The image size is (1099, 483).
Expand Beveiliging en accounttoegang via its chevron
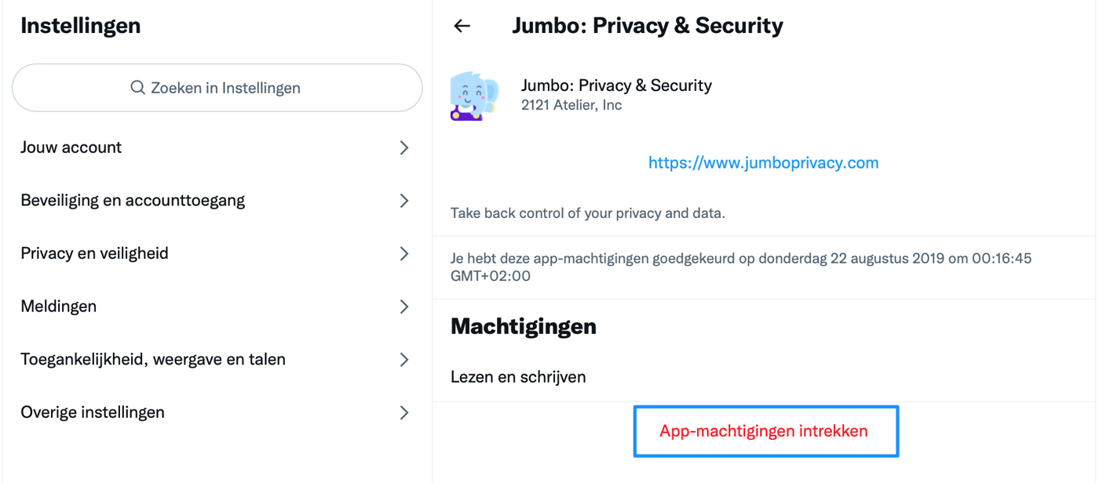(x=404, y=201)
